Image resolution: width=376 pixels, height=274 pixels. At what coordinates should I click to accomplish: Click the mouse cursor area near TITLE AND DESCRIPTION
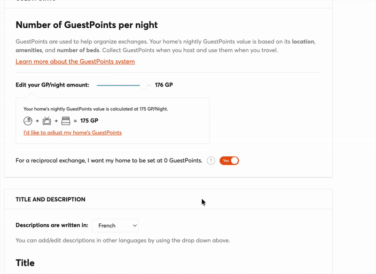[203, 202]
